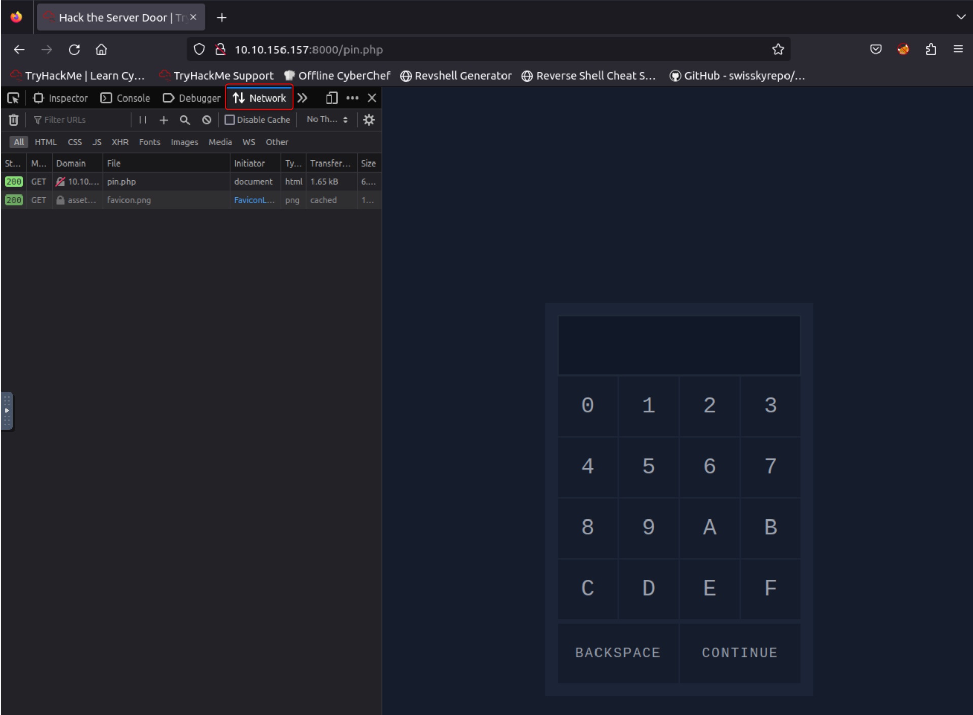Open the GitHub swisskyrepo bookmark
Viewport: 973px width, 715px height.
tap(737, 76)
